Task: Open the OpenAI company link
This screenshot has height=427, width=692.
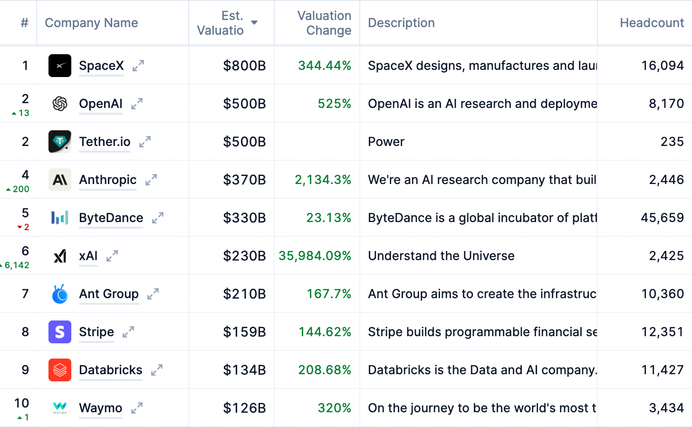Action: [101, 104]
